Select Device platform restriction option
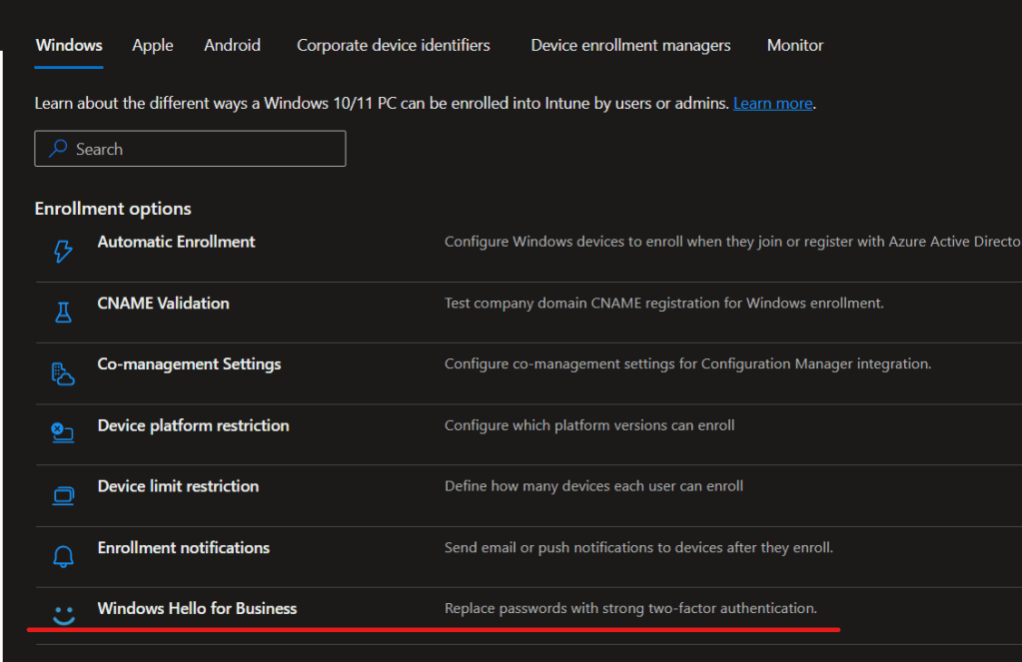Screen dimensions: 1022x662 (x=193, y=425)
